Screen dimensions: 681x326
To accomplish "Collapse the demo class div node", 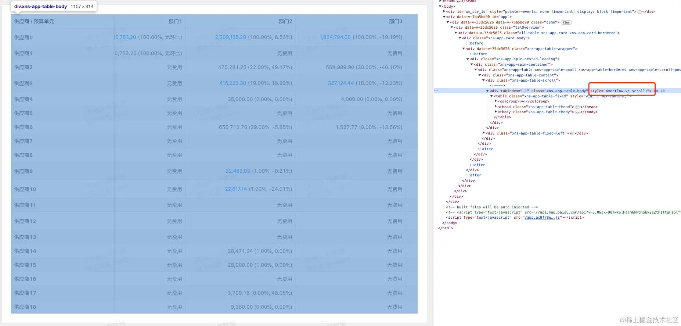I will pyautogui.click(x=448, y=22).
